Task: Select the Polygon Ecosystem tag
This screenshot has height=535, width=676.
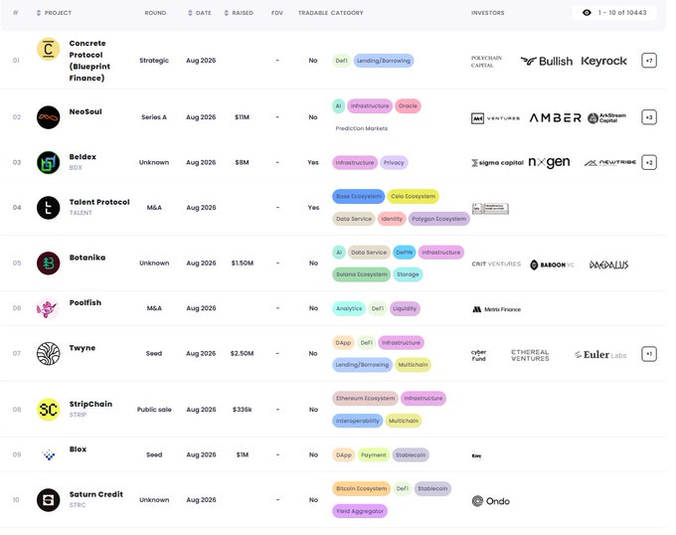Action: (438, 219)
